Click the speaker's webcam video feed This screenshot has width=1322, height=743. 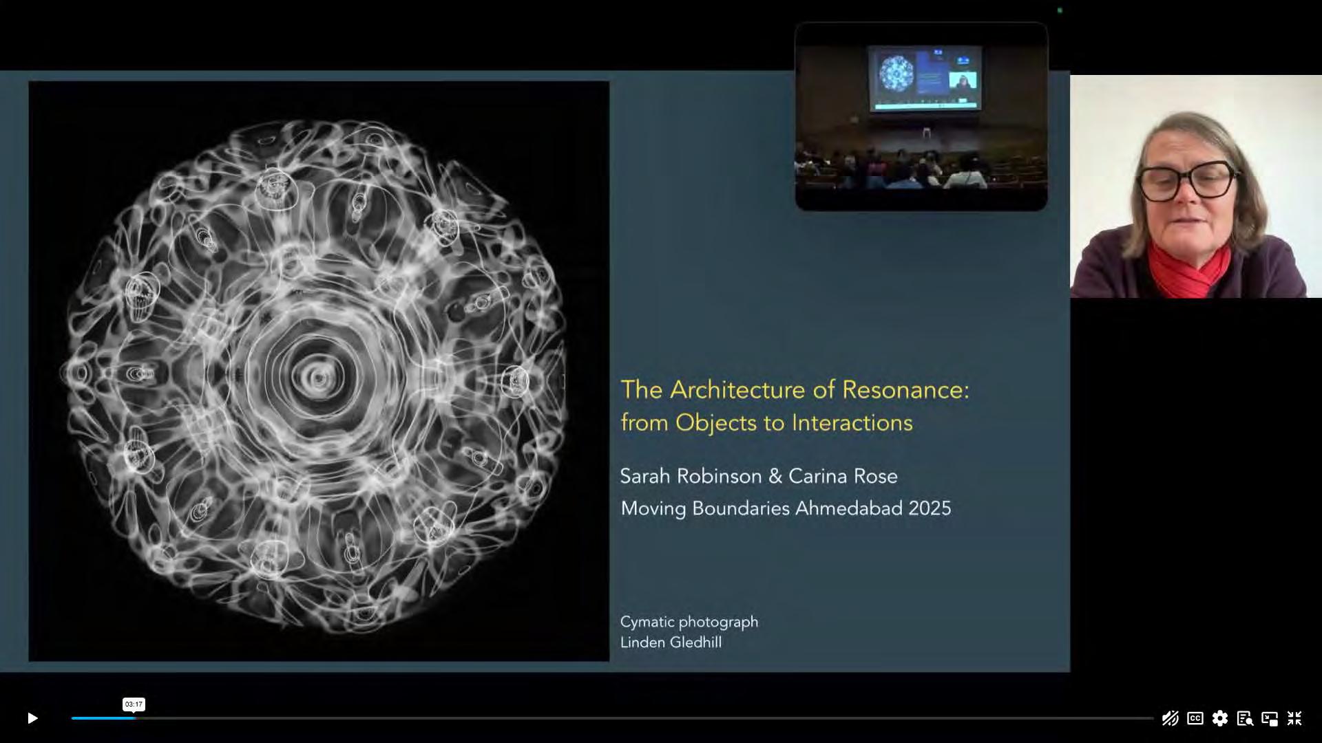click(x=1195, y=186)
